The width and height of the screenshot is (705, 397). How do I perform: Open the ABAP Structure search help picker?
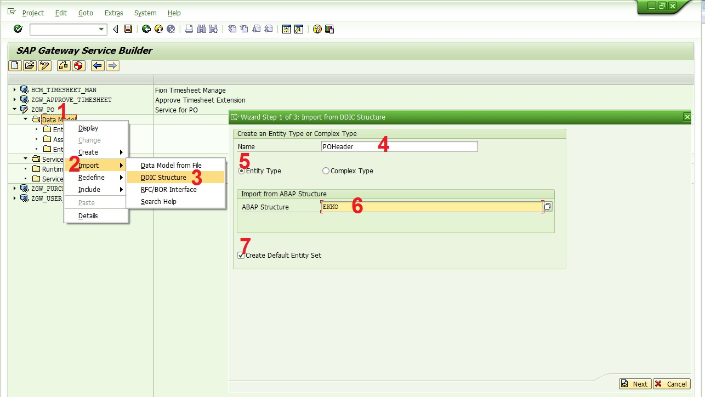click(548, 207)
